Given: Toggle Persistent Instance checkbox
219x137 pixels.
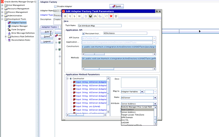Looking at the screenshot, I should coord(84,34).
